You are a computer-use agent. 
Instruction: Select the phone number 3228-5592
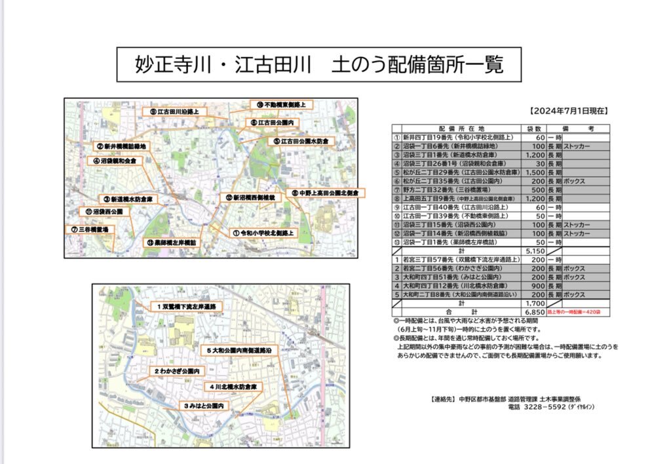(545, 407)
